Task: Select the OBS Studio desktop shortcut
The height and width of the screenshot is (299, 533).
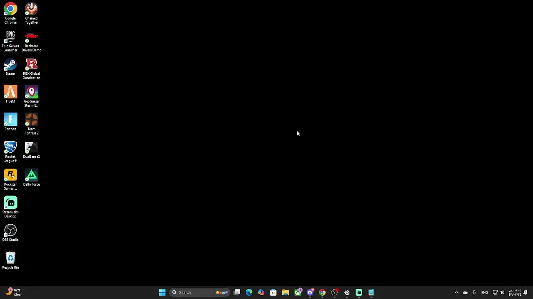Action: click(10, 233)
